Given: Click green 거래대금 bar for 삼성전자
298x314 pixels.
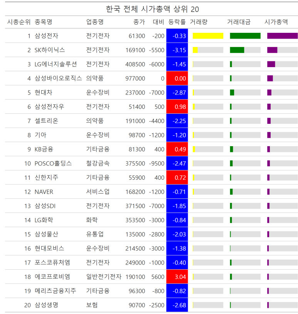Looking at the screenshot, I should (245, 36).
